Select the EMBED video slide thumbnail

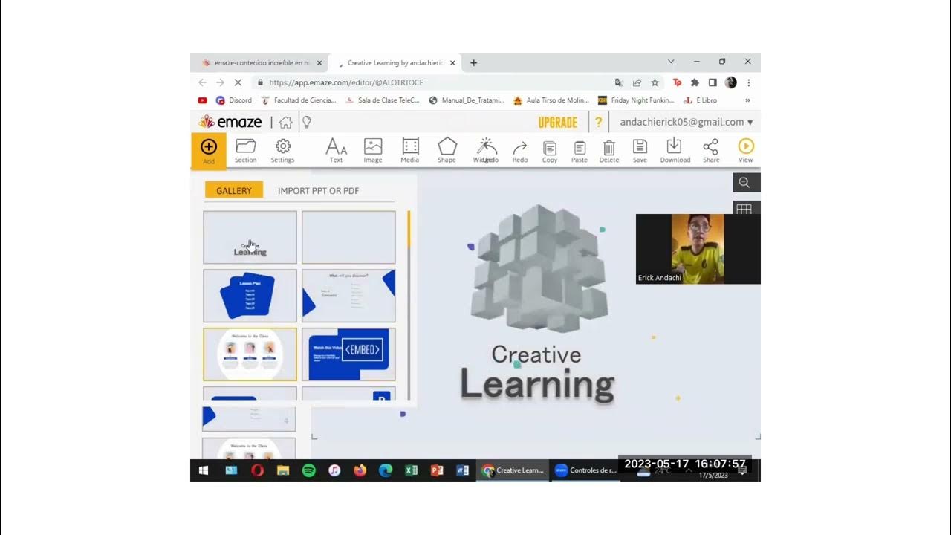(348, 354)
